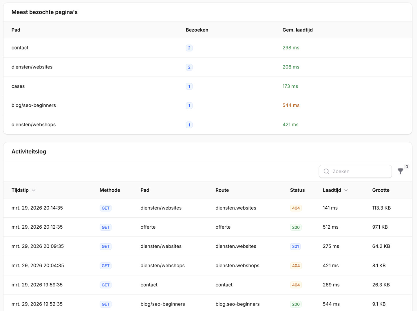Click the 544 ms load time in top pages
The width and height of the screenshot is (417, 311).
pos(291,105)
